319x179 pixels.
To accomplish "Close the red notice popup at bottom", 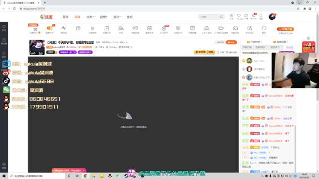I will pyautogui.click(x=84, y=171).
